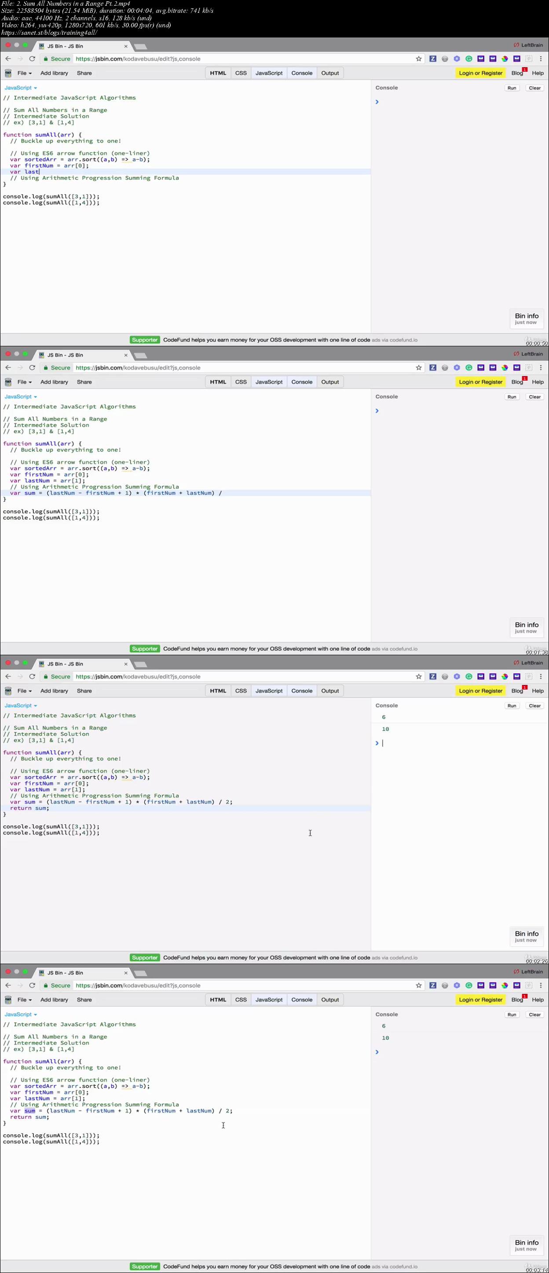Expand the blue JavaScript language dropdown in 00:02:26 frame
This screenshot has height=1273, width=549.
click(x=21, y=706)
